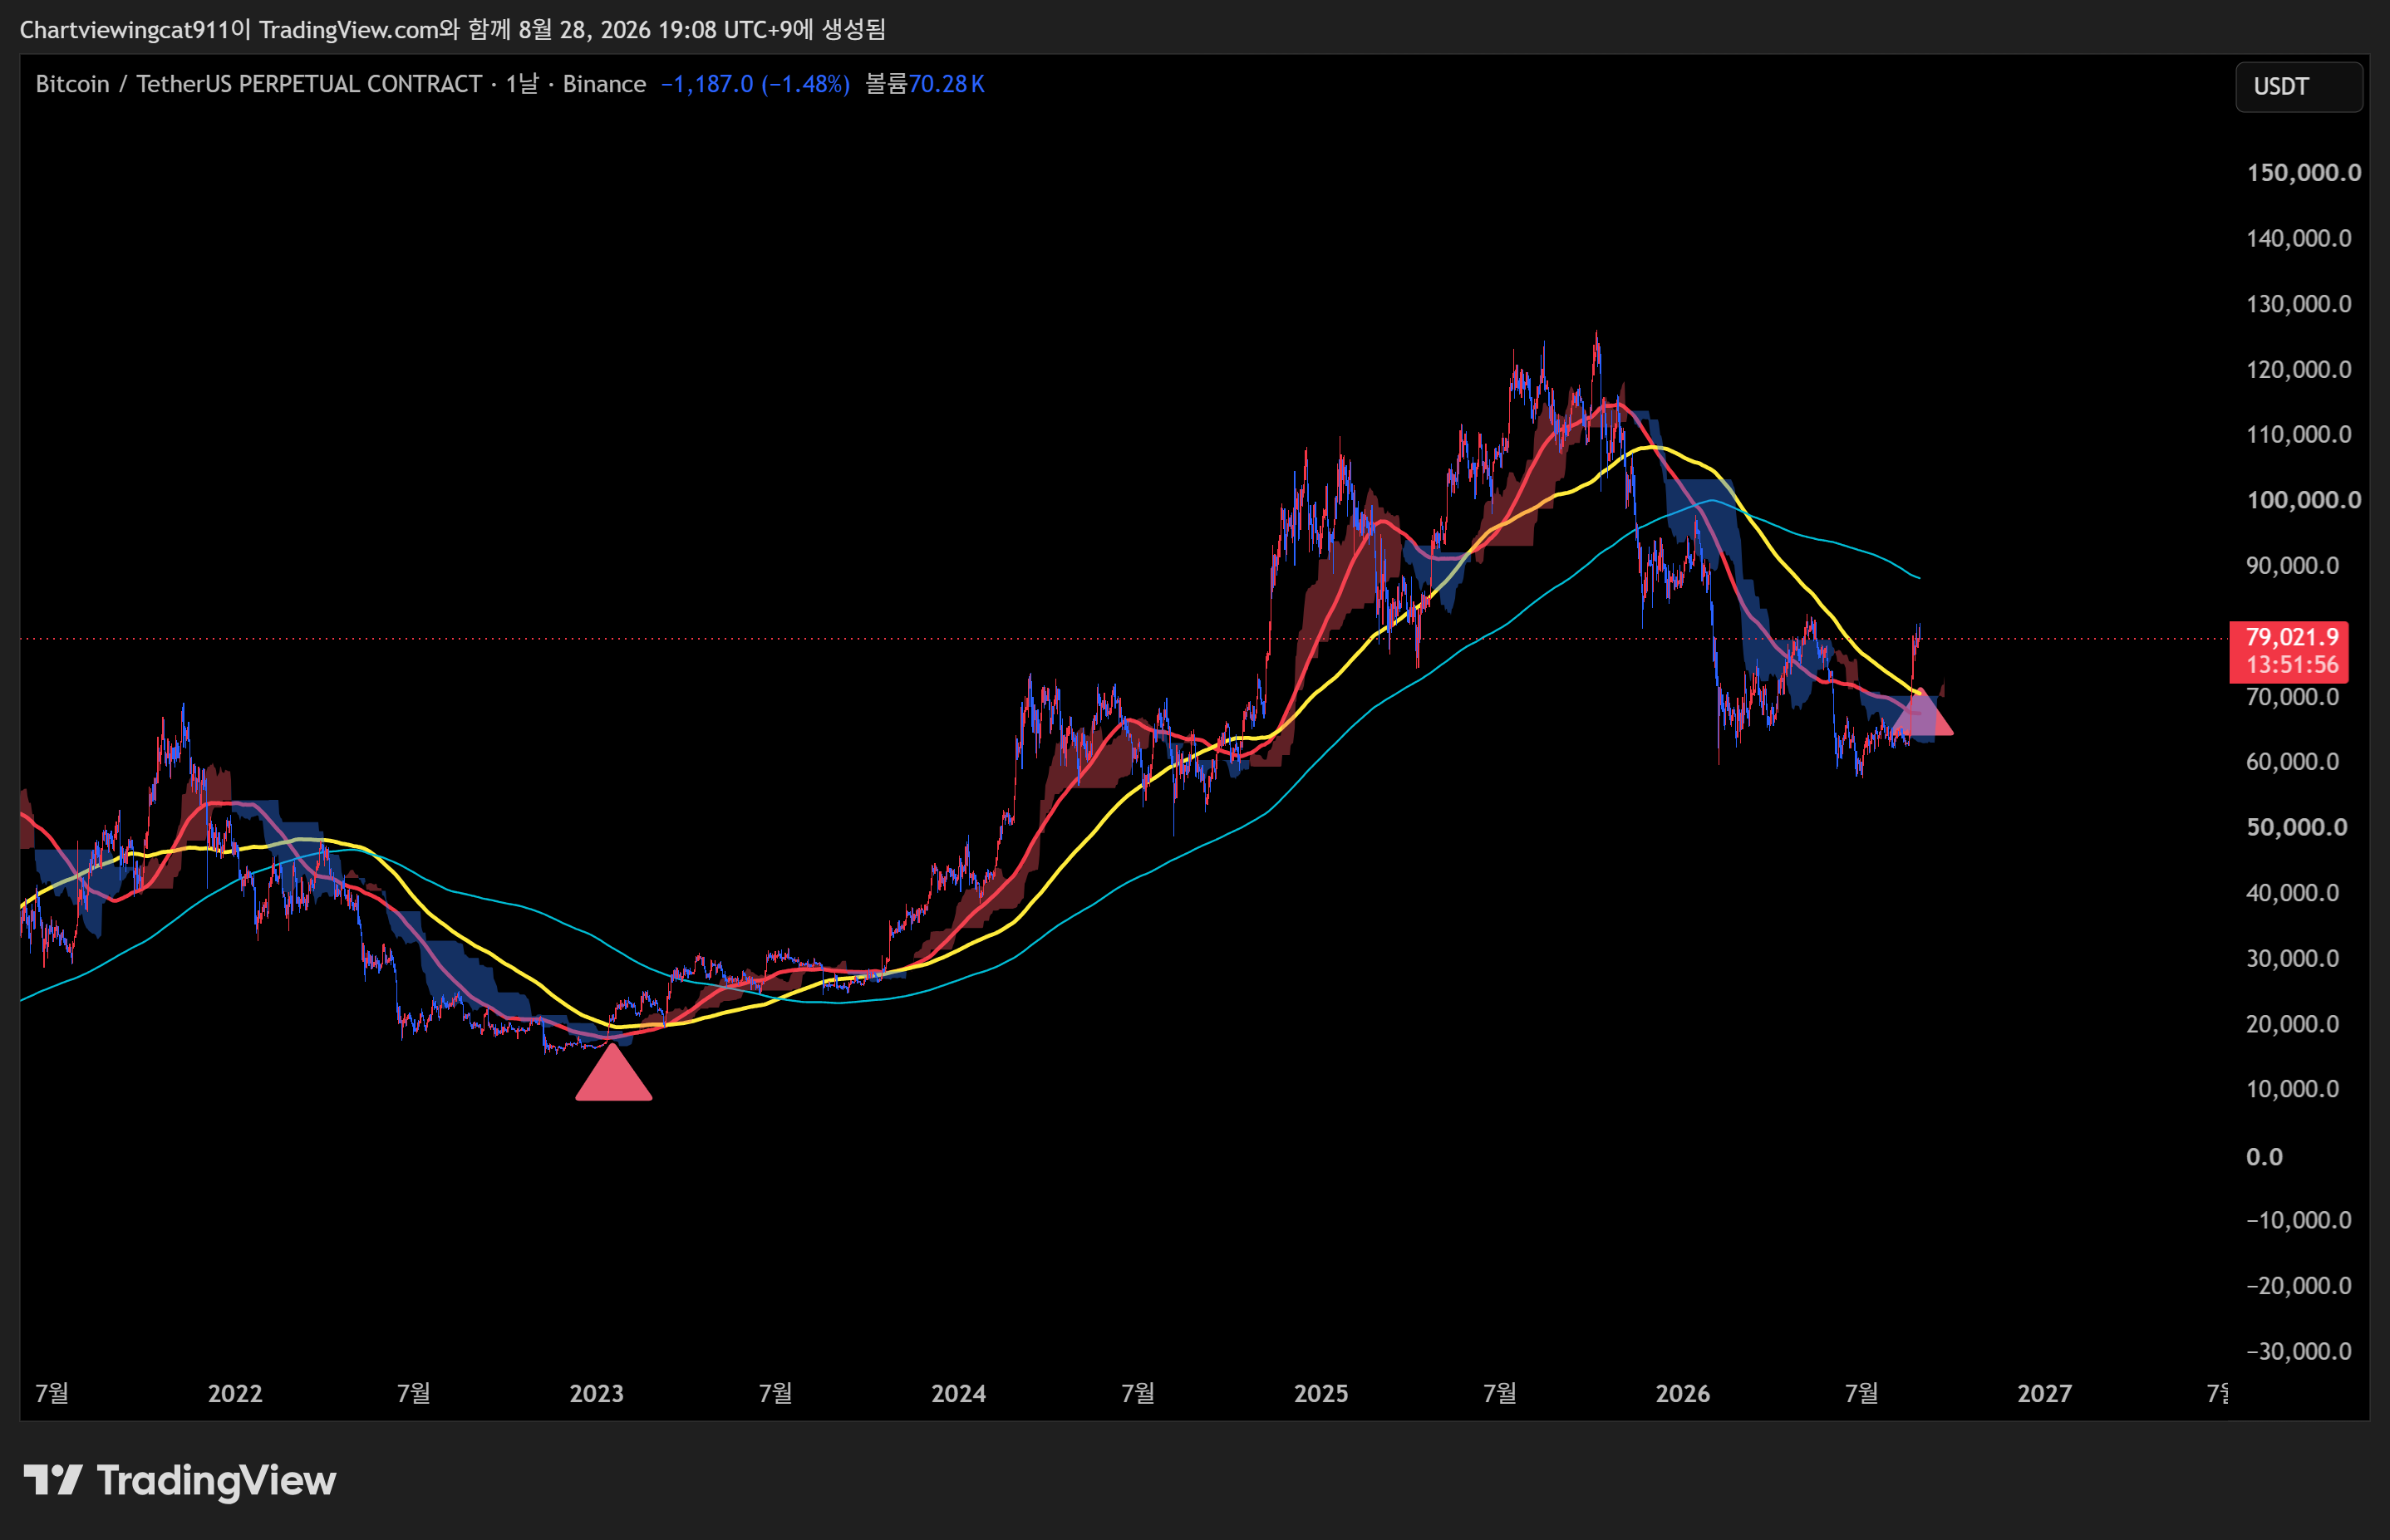Click the −30,000.0 price axis label

click(2299, 1352)
